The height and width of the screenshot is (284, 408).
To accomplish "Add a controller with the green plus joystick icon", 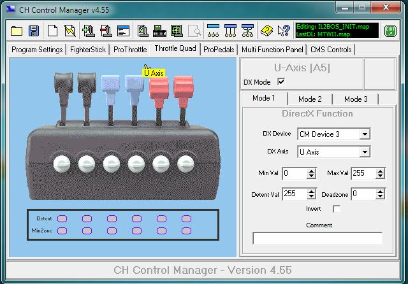I will pos(89,31).
